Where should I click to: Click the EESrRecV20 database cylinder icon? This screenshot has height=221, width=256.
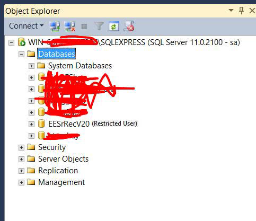point(41,123)
